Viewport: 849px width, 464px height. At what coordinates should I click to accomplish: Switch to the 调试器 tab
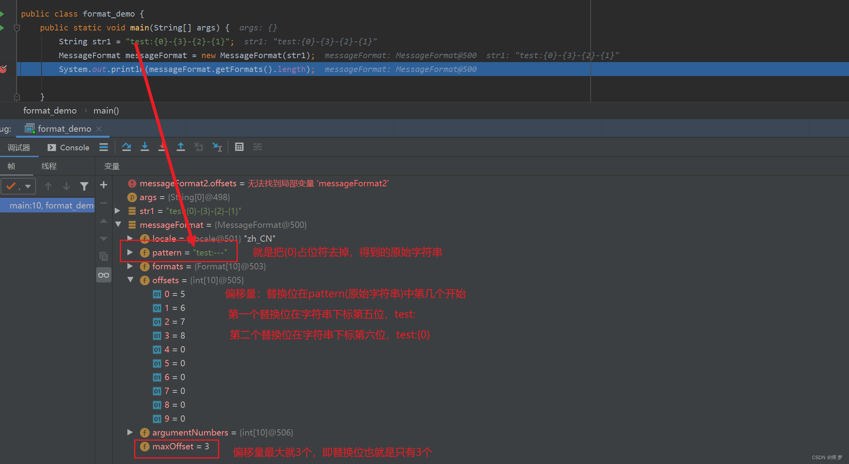point(19,148)
